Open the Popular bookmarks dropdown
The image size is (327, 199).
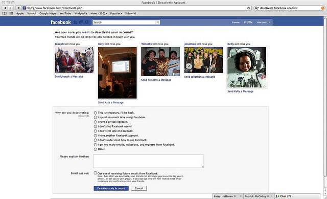(116, 13)
